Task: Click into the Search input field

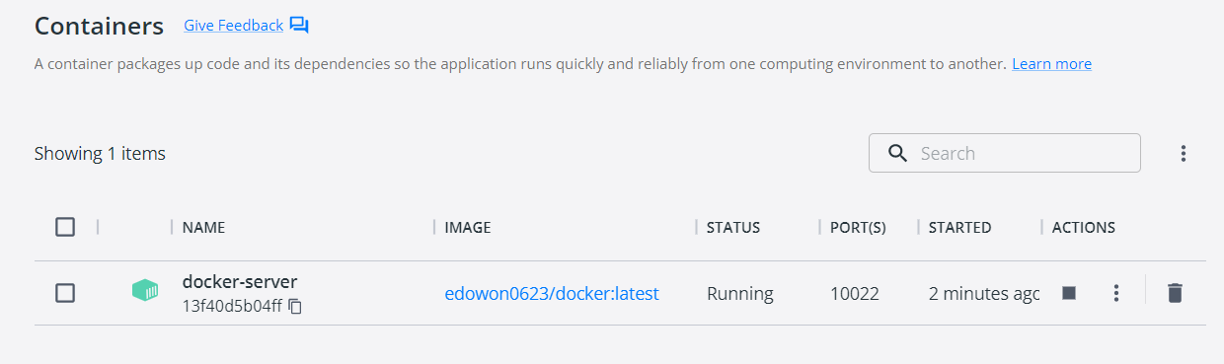Action: tap(1005, 153)
